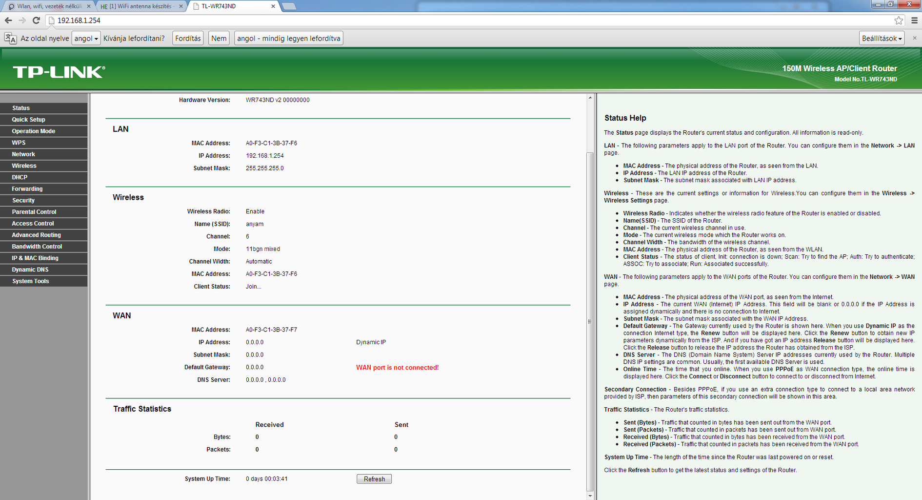This screenshot has width=922, height=500.
Task: Open the DHCP menu item
Action: [44, 177]
